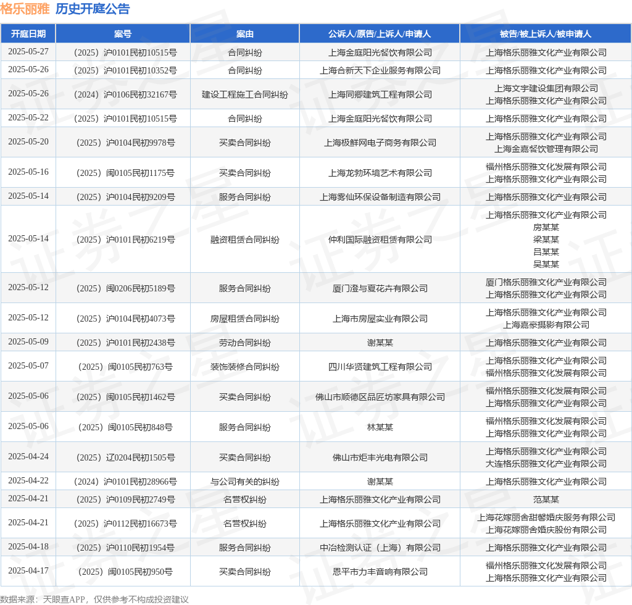632x605 pixels.
Task: Select the 案由 column header
Action: (244, 34)
